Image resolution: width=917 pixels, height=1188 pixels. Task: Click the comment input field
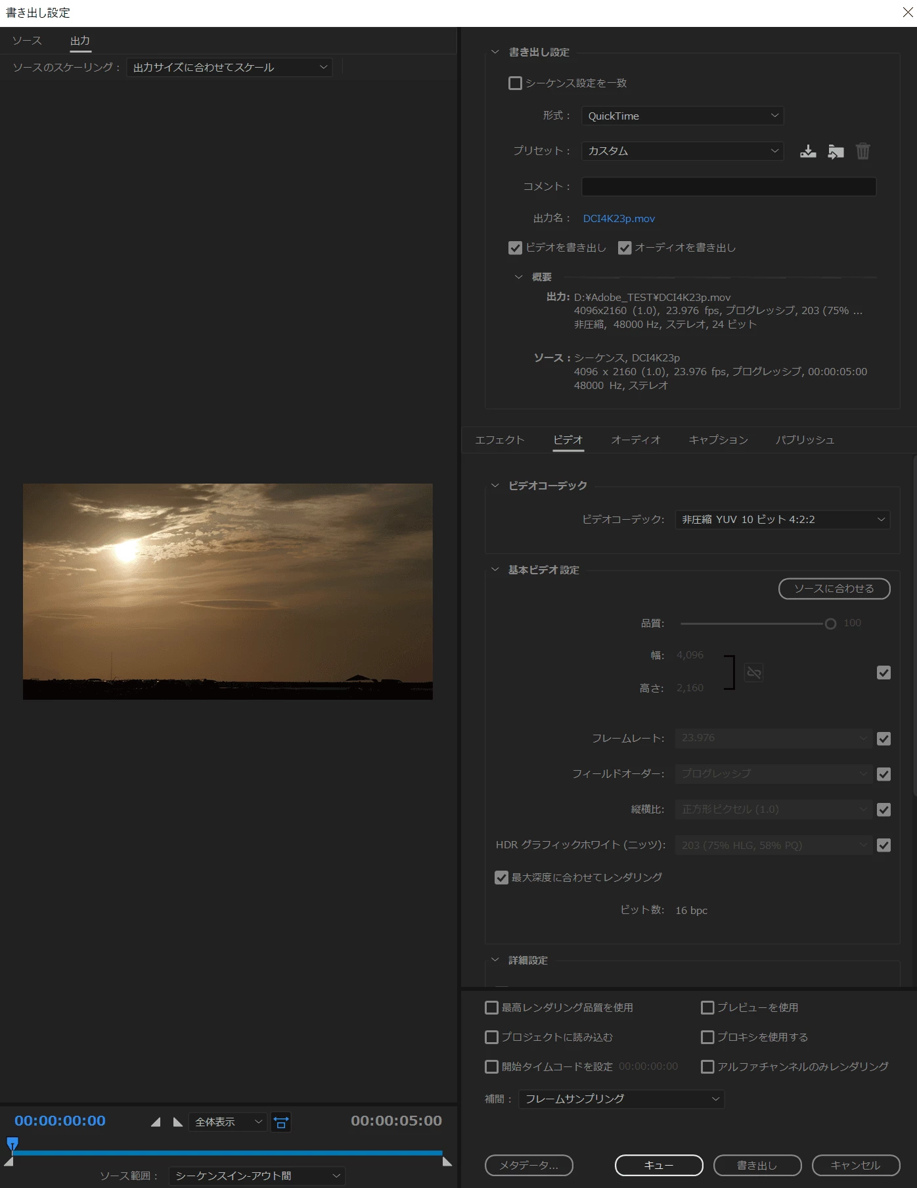tap(728, 187)
